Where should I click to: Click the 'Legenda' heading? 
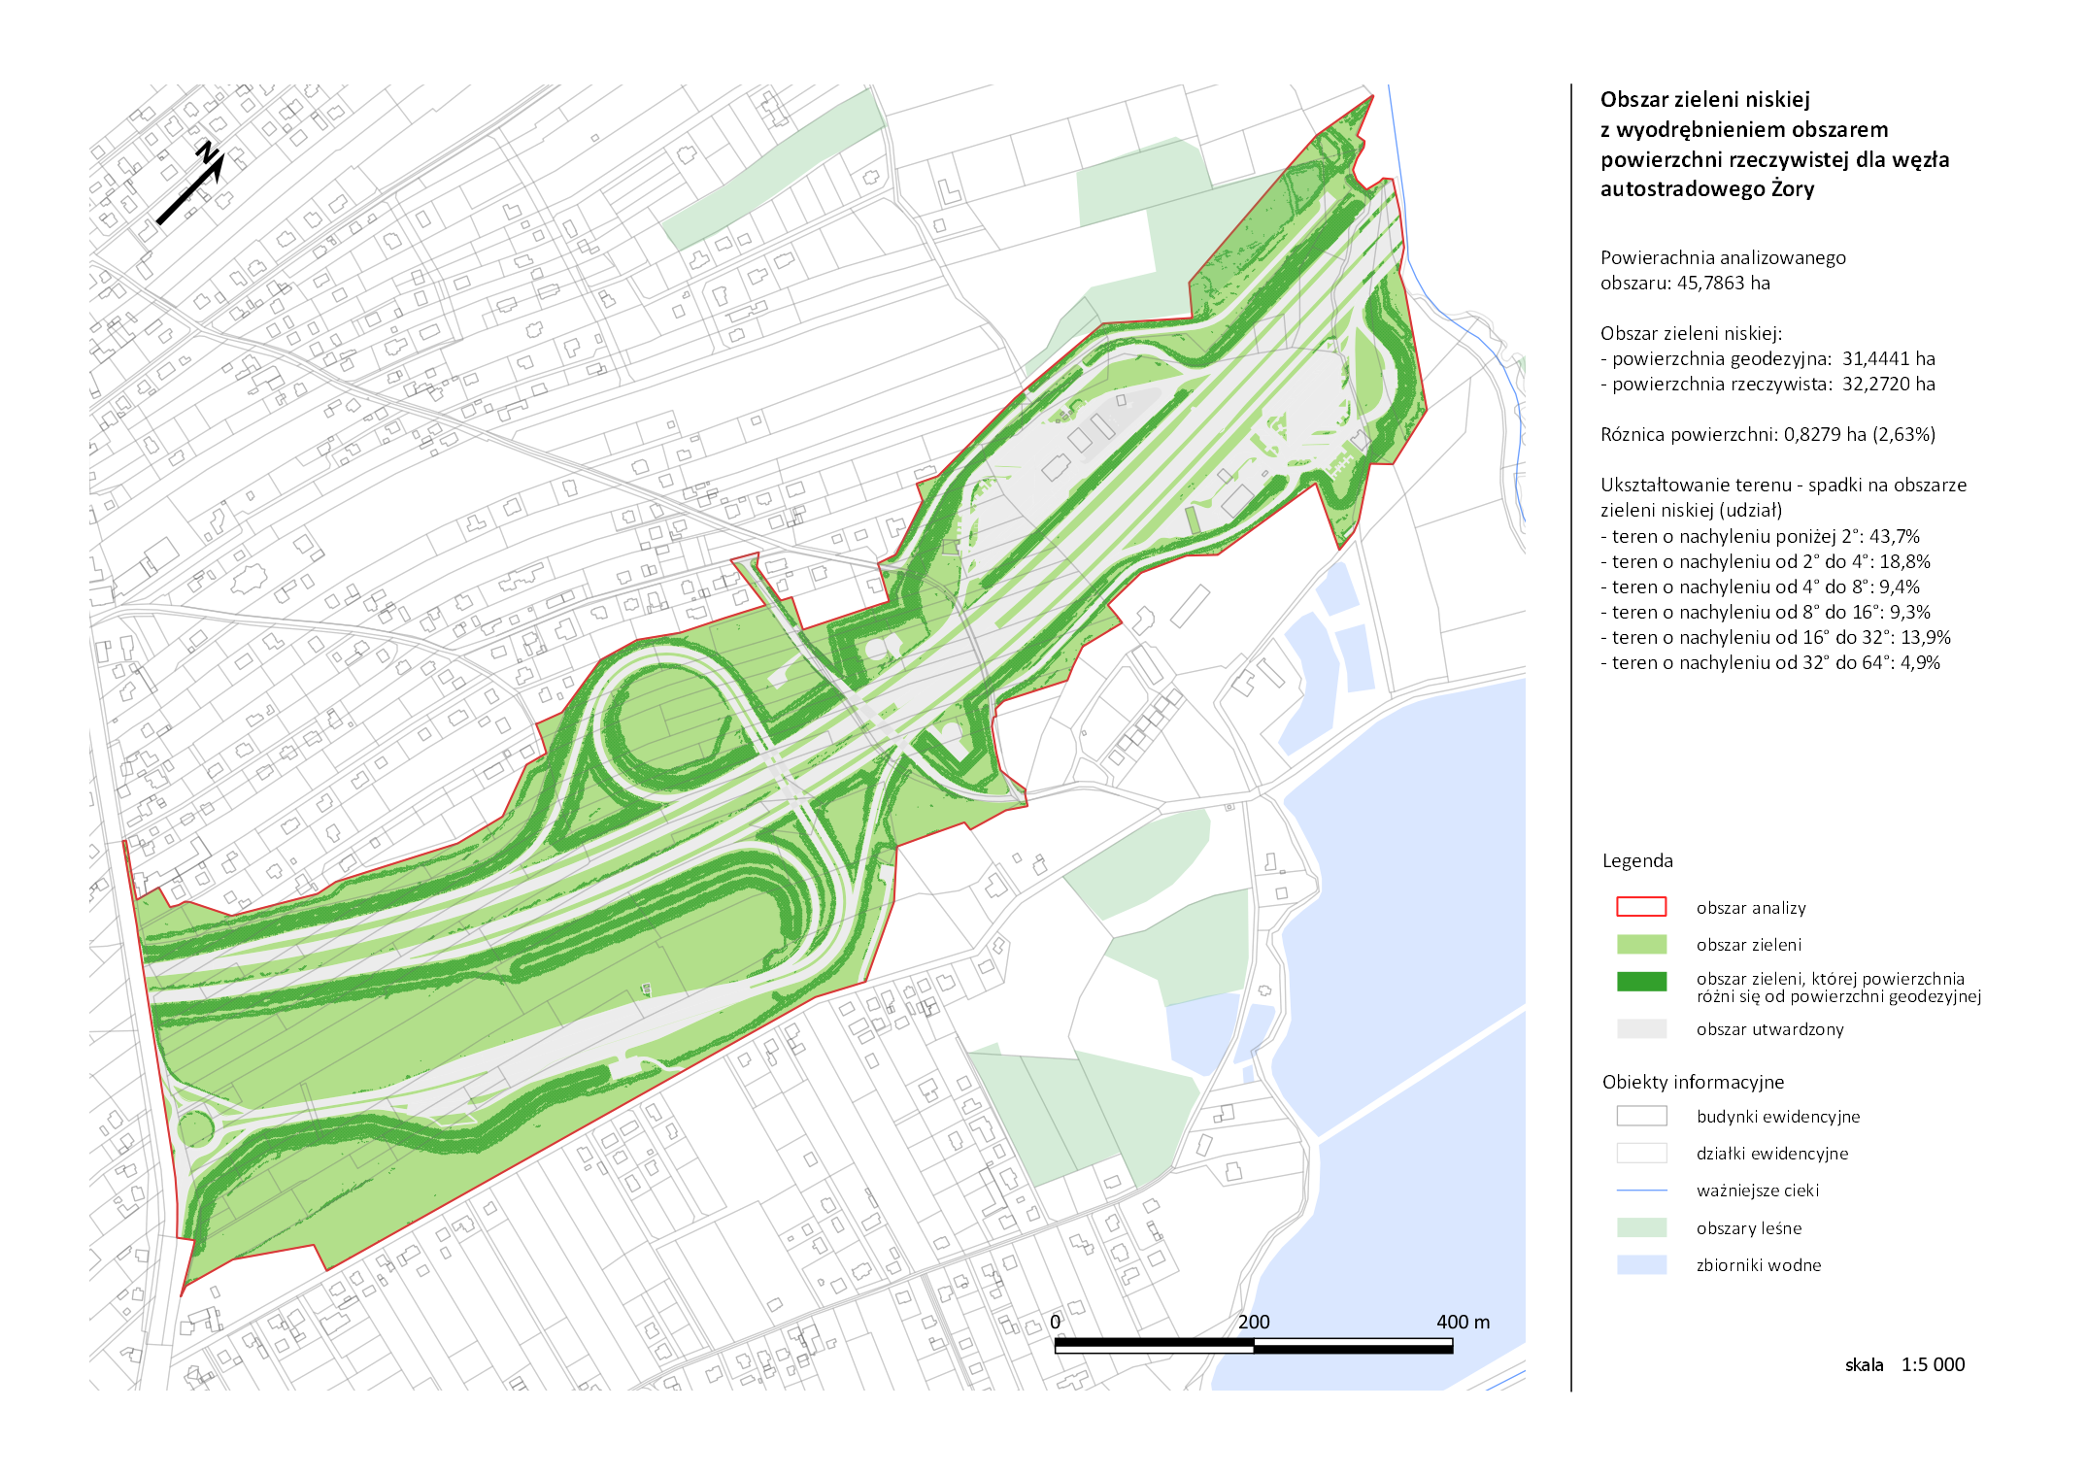coord(1637,860)
